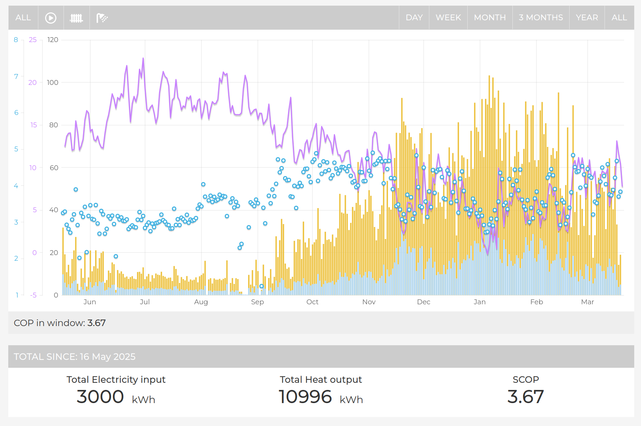Select the 10996 kWh heat output value

pyautogui.click(x=305, y=397)
